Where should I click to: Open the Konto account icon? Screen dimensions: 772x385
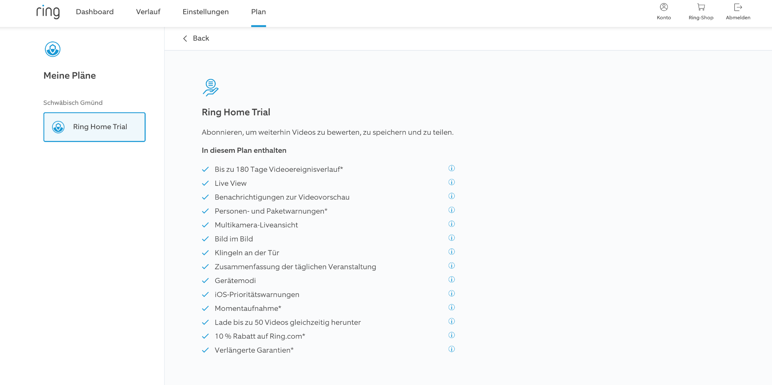point(664,7)
